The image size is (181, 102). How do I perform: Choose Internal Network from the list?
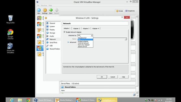pos(85,43)
